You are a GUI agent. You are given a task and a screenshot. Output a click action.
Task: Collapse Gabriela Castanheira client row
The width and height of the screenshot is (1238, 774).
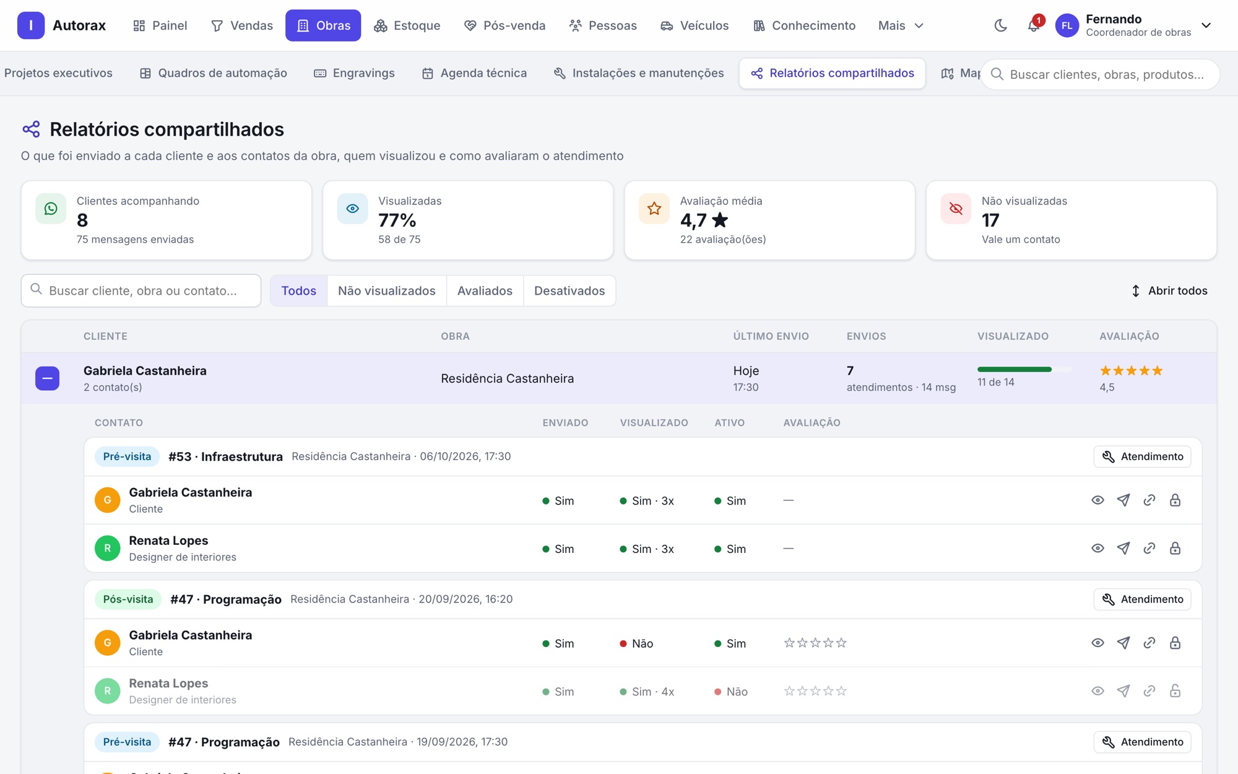click(x=48, y=378)
